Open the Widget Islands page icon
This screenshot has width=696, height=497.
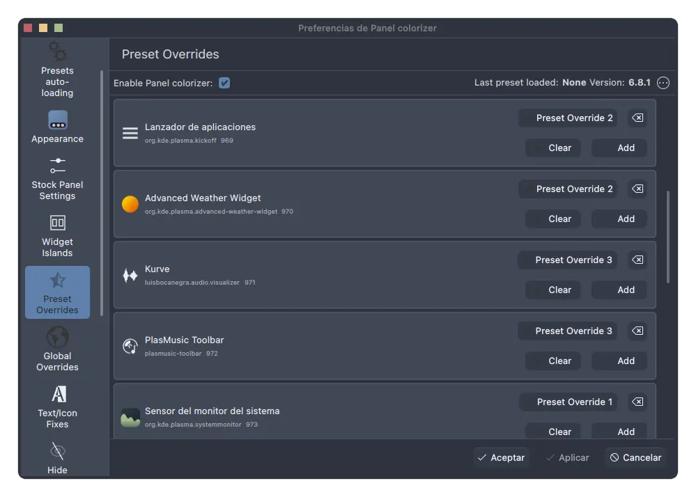[x=57, y=223]
